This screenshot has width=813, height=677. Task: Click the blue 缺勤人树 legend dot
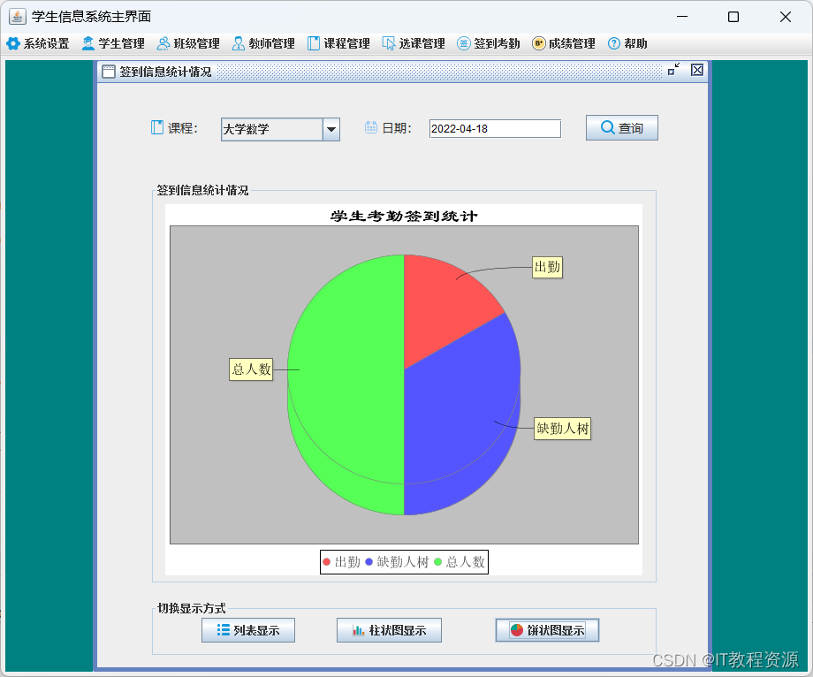coord(369,562)
